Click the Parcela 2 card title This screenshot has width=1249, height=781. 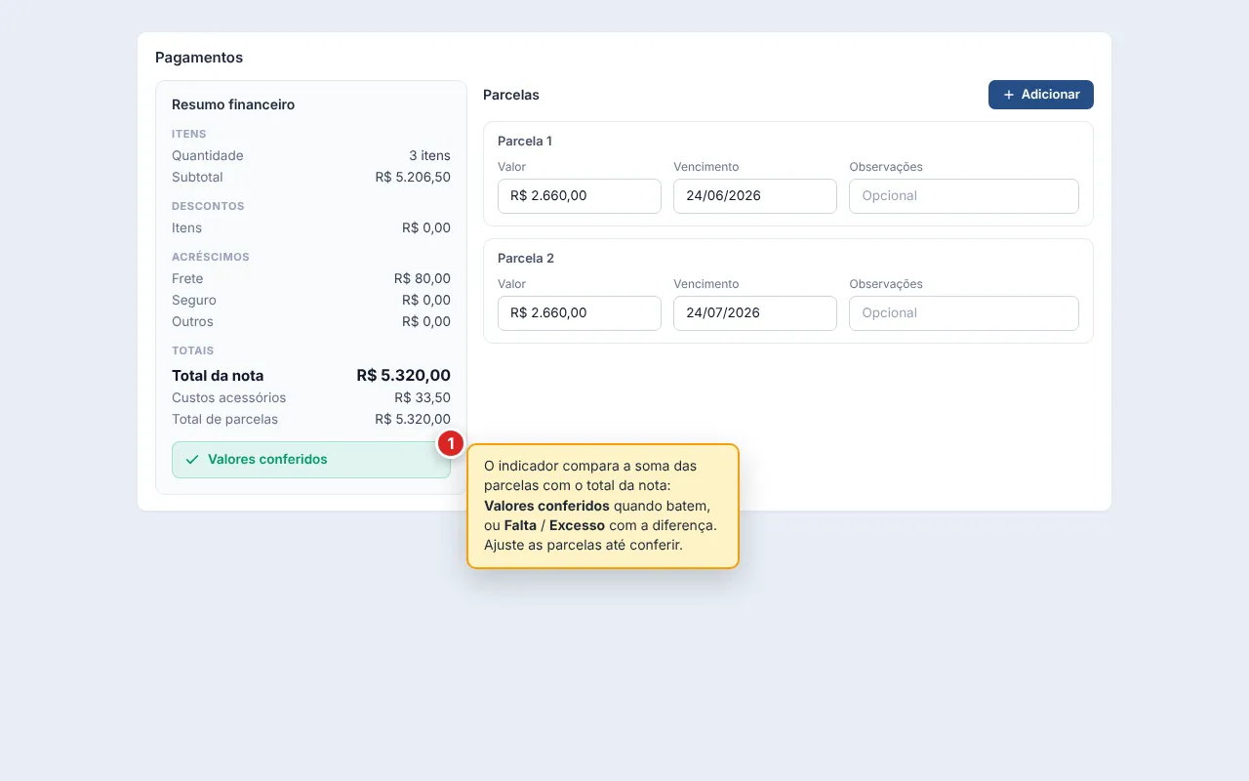click(x=526, y=259)
